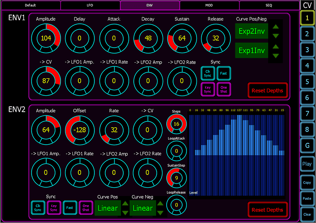Screen dimensions: 316x223
Task: Step Exp1Inv negative curve down
Action: [276, 55]
